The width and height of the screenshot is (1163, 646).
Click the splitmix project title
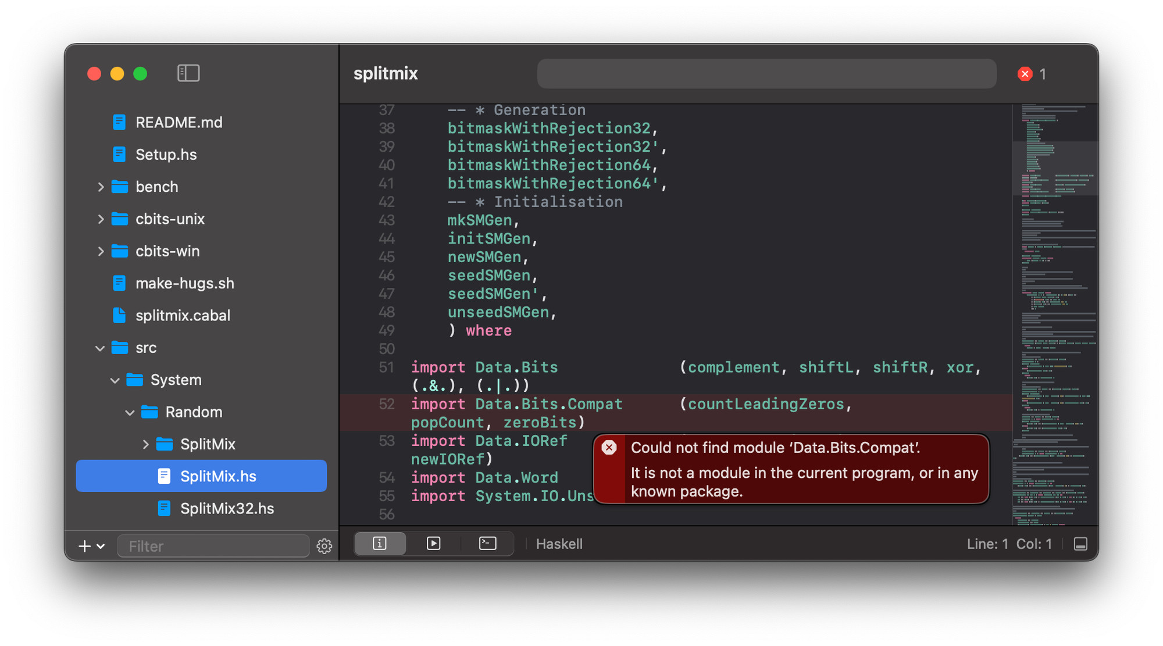coord(386,74)
